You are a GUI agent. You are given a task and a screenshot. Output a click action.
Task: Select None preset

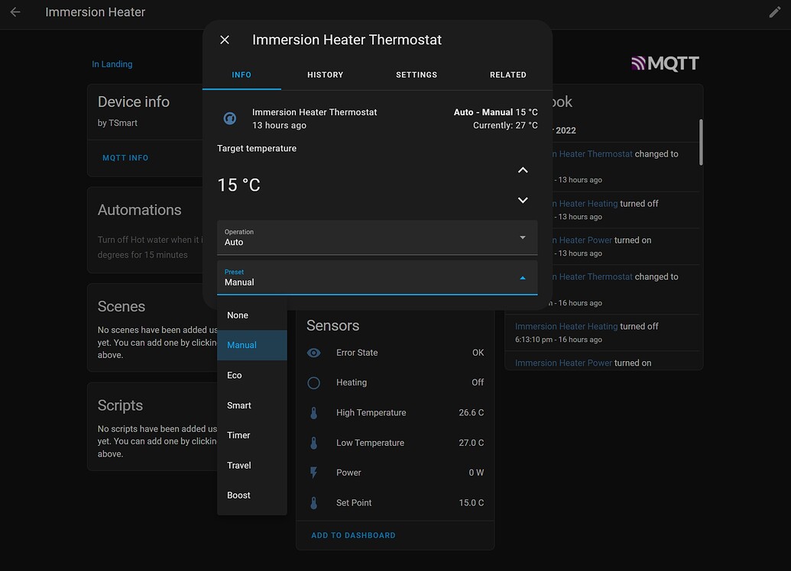pos(252,315)
